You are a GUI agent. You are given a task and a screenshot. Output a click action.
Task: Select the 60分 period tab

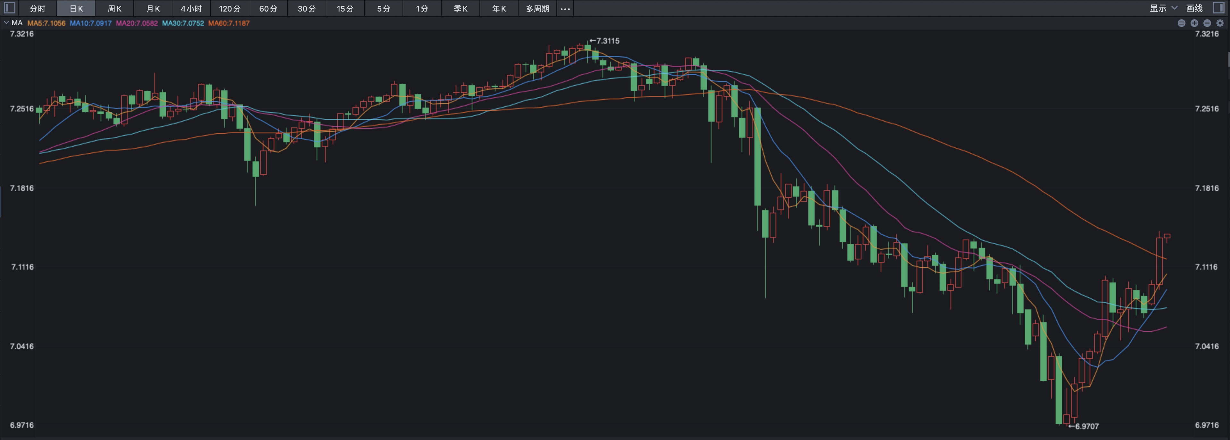coord(268,9)
